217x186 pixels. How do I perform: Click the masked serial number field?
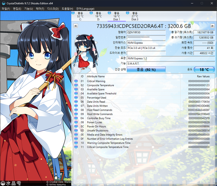[x=146, y=37]
